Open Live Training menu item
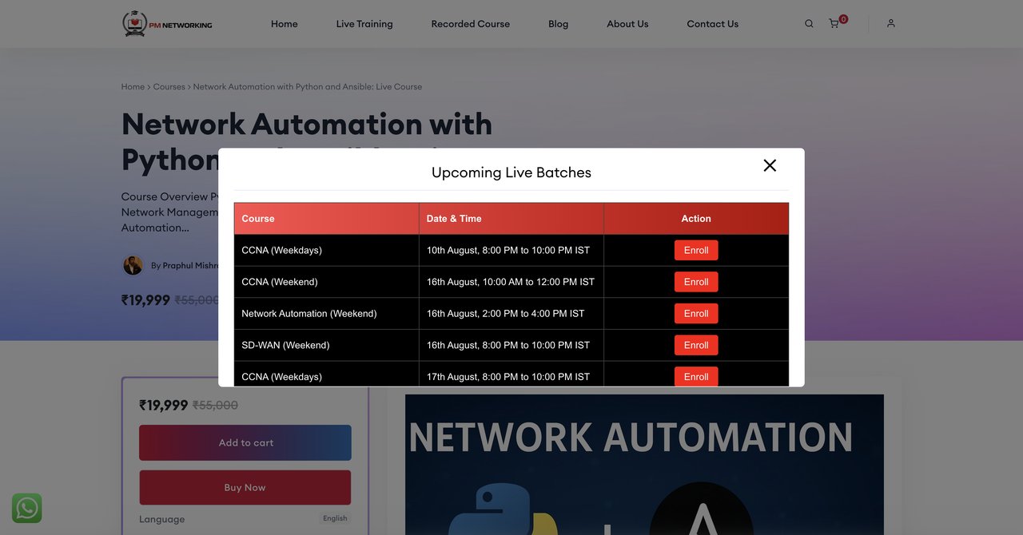The image size is (1023, 535). tap(364, 24)
